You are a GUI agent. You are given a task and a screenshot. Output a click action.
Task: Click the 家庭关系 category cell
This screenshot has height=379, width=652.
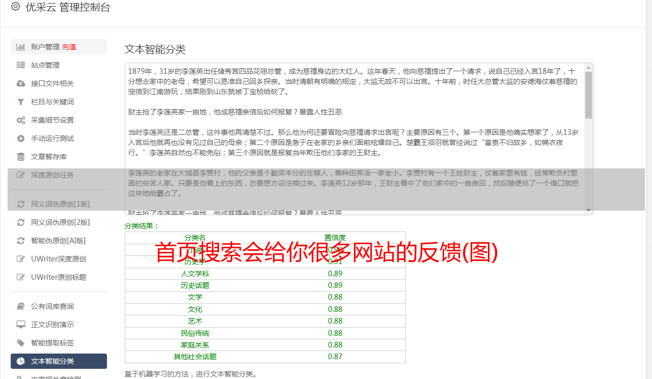click(x=195, y=345)
